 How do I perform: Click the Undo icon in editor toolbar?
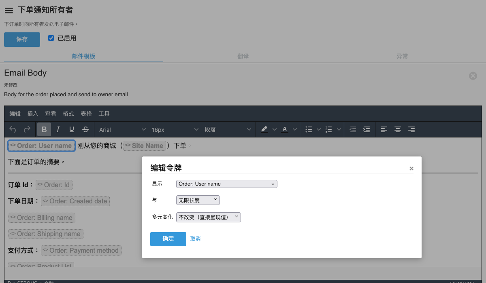click(13, 129)
